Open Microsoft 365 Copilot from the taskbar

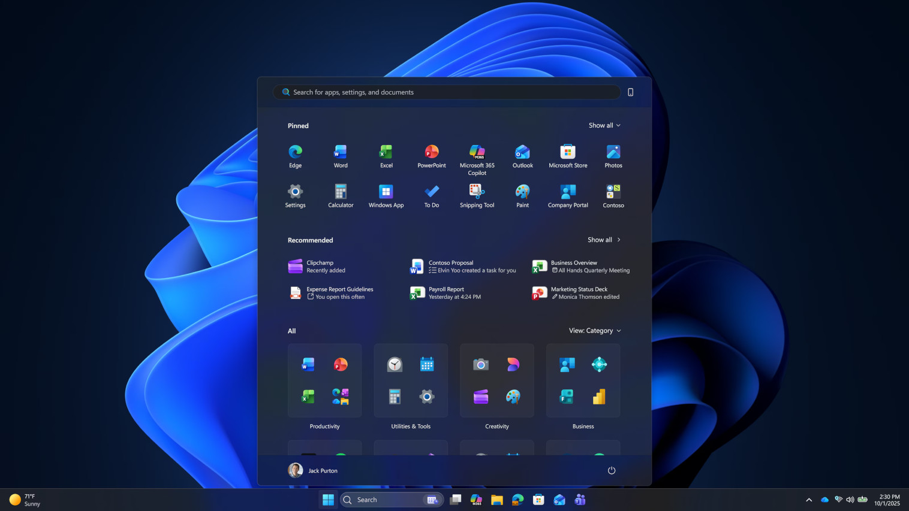click(477, 500)
